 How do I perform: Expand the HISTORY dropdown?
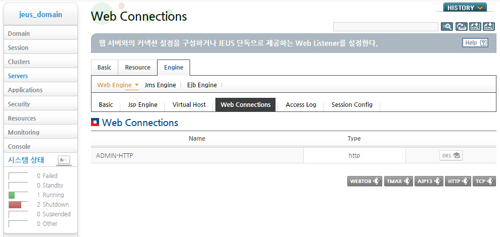465,8
